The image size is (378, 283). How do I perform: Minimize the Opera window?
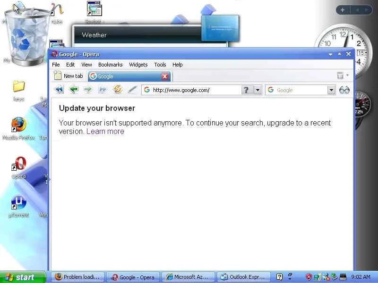(x=330, y=54)
